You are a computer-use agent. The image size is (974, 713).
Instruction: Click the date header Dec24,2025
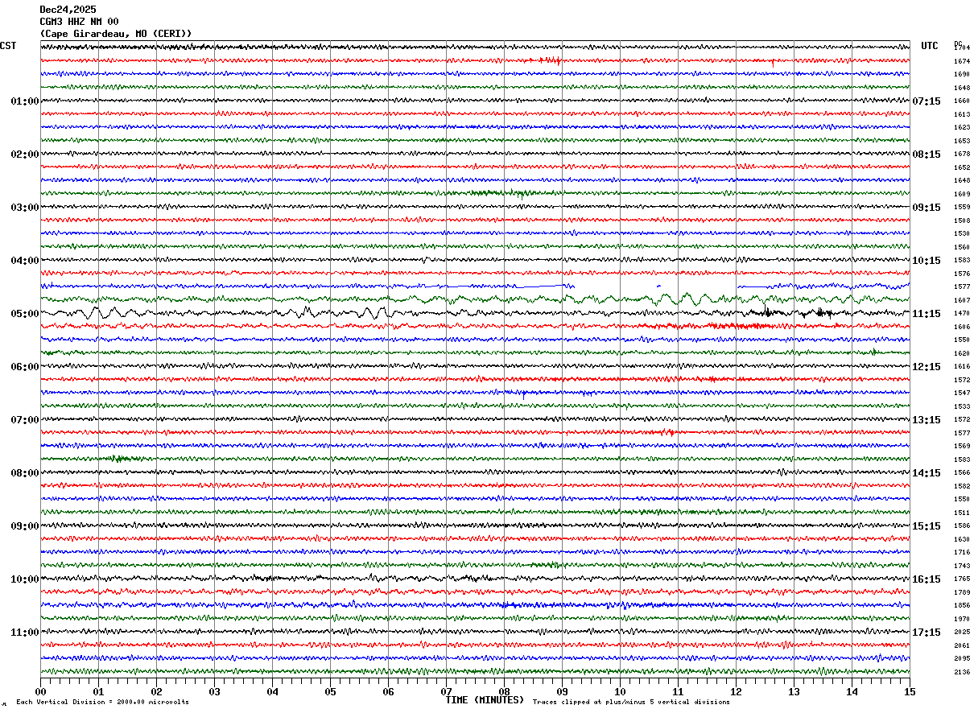(68, 10)
